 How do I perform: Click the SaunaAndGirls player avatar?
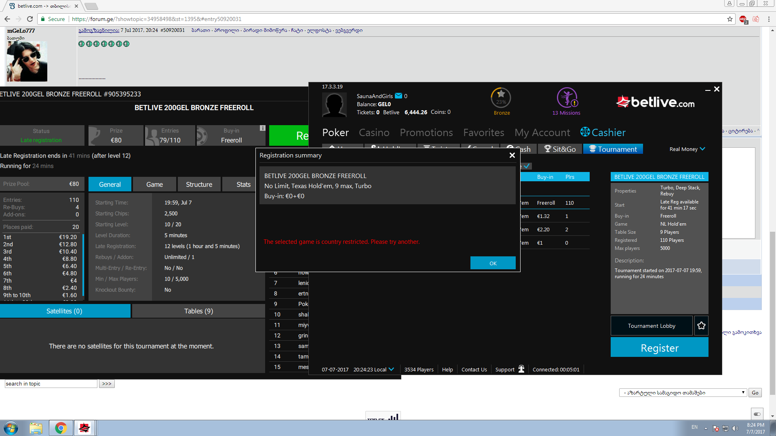(334, 105)
